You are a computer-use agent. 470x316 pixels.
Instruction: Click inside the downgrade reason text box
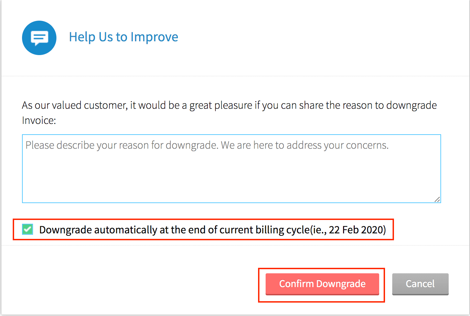231,169
